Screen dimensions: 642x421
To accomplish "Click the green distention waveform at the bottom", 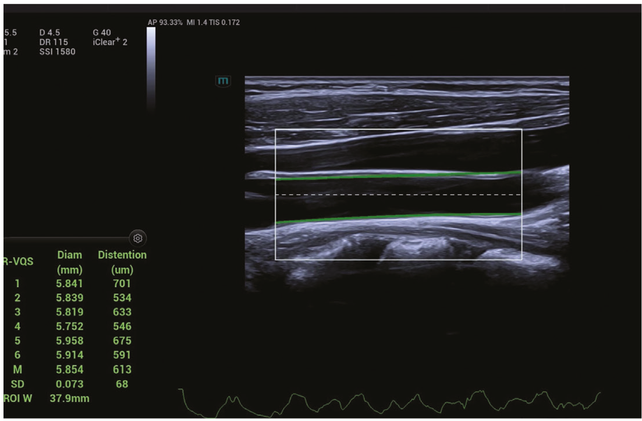I will tap(390, 404).
